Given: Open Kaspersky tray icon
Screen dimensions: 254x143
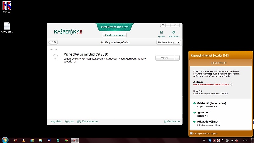Looking at the screenshot, I should (x=218, y=140).
